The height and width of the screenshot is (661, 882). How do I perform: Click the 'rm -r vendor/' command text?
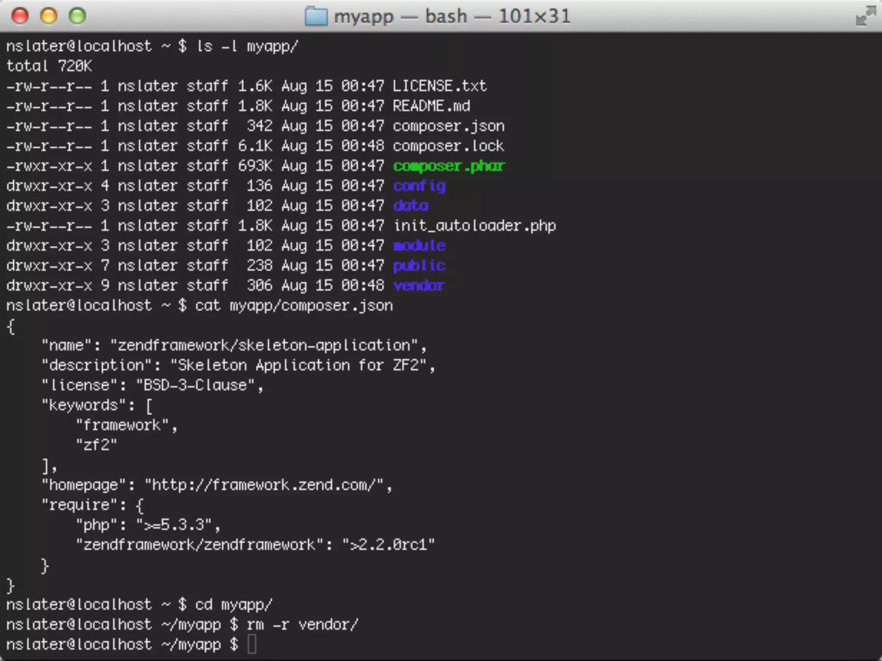302,625
